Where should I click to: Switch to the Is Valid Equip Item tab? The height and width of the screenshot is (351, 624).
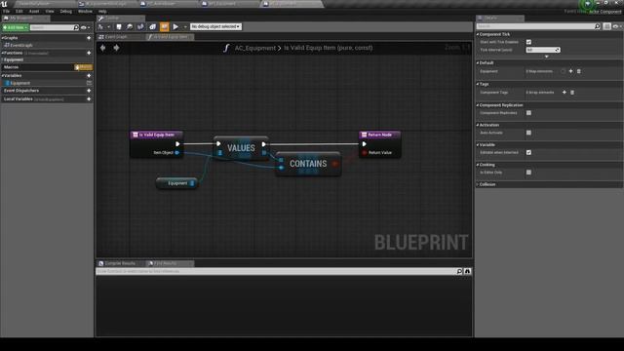pos(170,37)
